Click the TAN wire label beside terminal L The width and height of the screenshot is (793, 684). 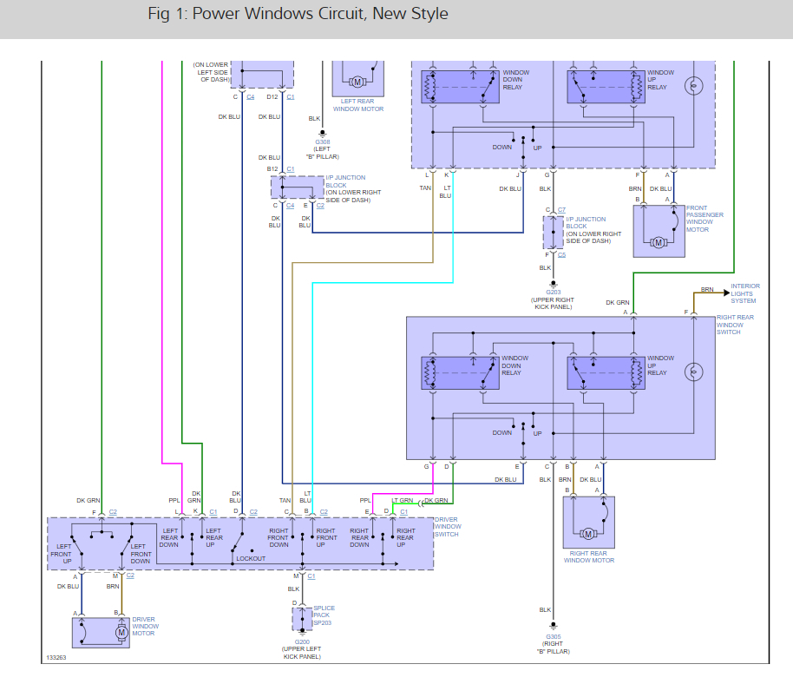pos(425,188)
